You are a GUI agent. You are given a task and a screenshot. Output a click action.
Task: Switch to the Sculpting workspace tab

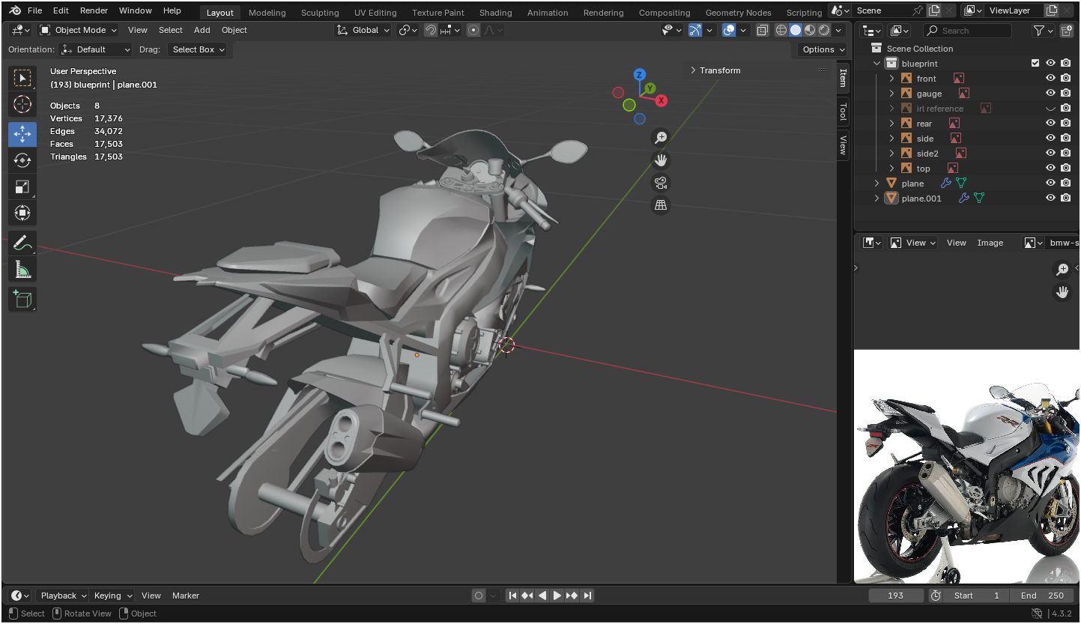point(320,13)
